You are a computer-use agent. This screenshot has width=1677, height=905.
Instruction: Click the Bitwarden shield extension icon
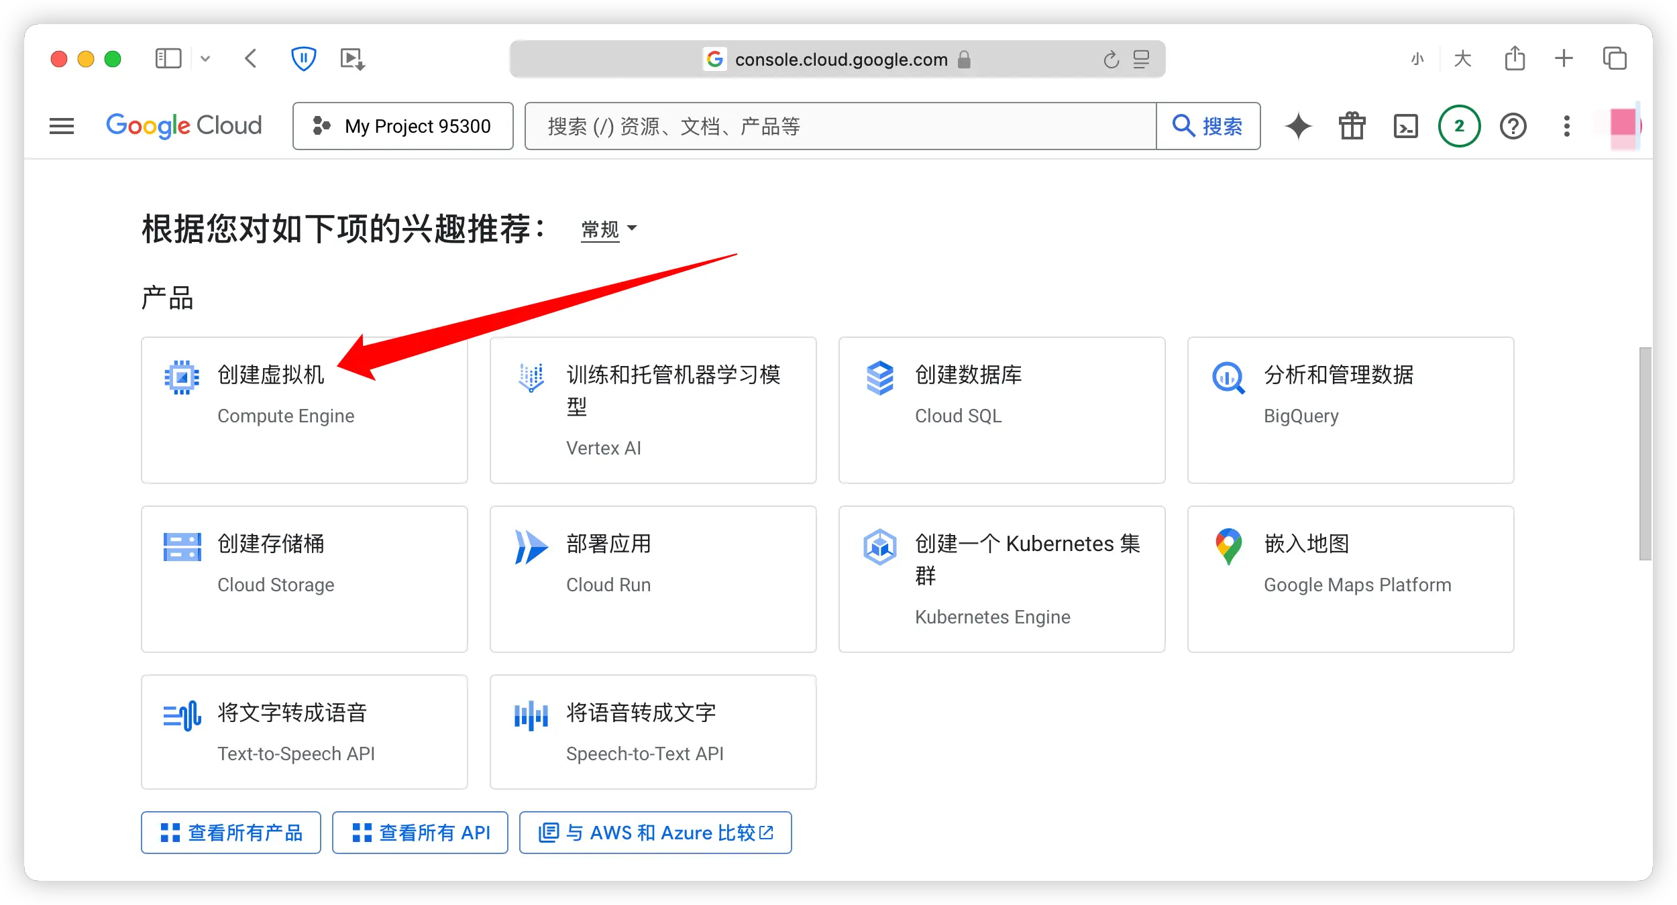click(x=303, y=58)
